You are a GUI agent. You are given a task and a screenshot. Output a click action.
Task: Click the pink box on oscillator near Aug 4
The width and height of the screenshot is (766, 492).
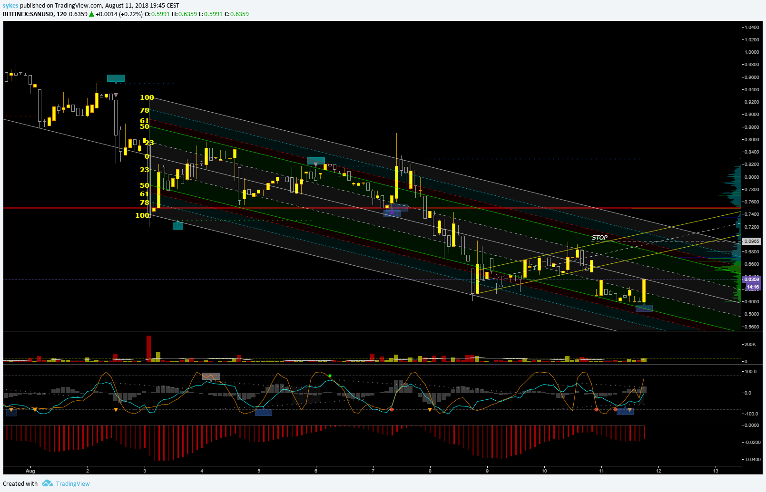point(211,376)
